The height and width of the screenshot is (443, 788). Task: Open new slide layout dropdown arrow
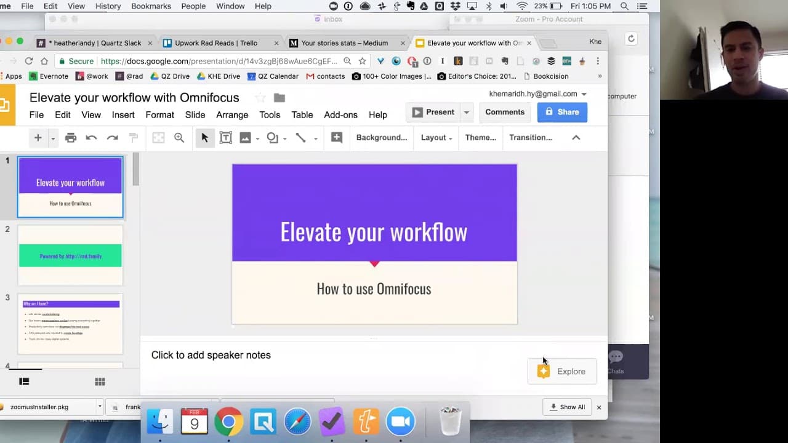tap(53, 138)
